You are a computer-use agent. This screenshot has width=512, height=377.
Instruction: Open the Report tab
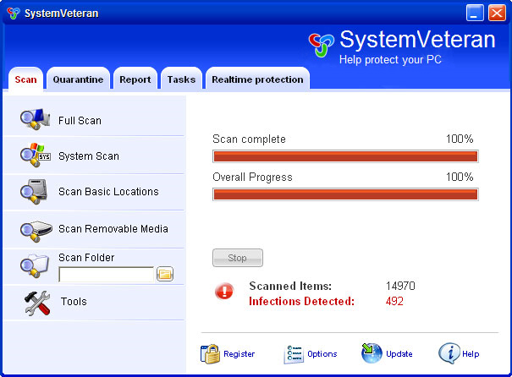[x=135, y=79]
